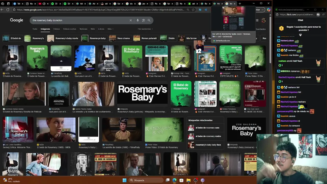Open Guardados saved items link

[261, 29]
